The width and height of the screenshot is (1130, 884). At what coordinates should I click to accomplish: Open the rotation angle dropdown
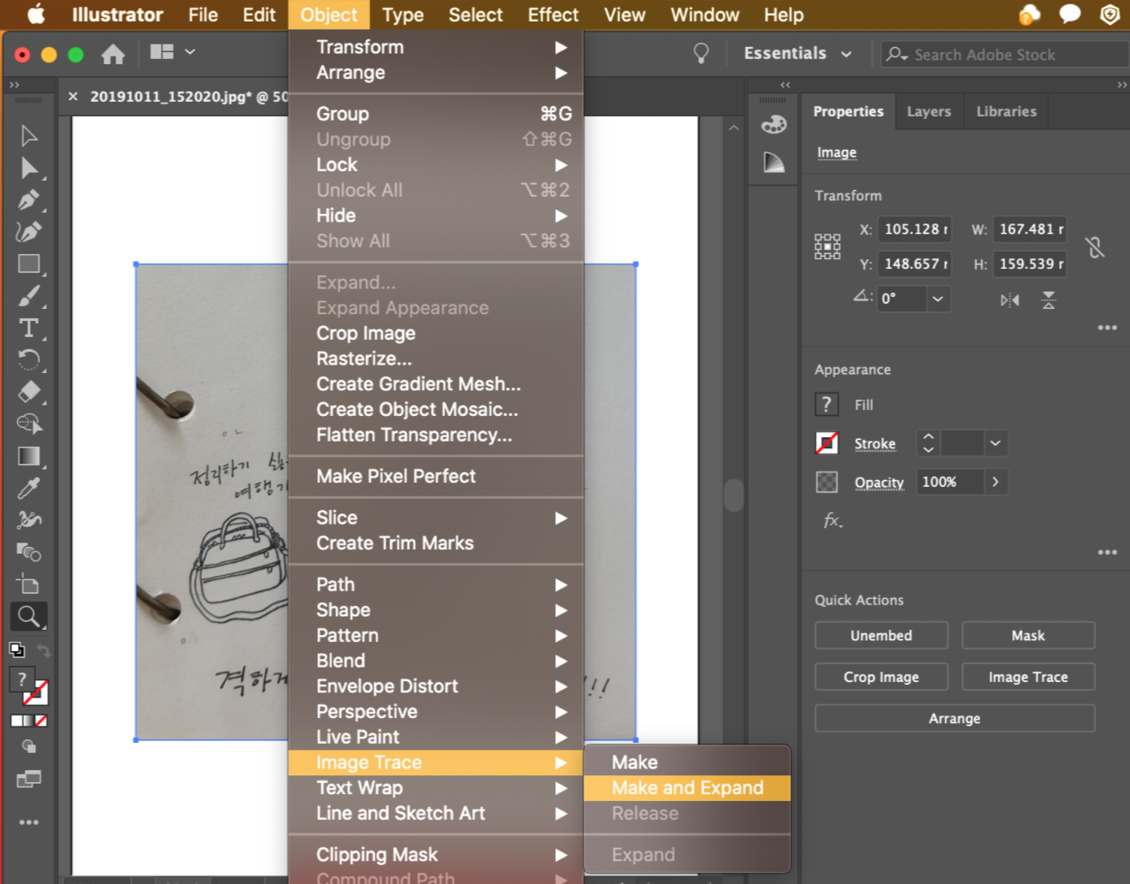click(938, 299)
